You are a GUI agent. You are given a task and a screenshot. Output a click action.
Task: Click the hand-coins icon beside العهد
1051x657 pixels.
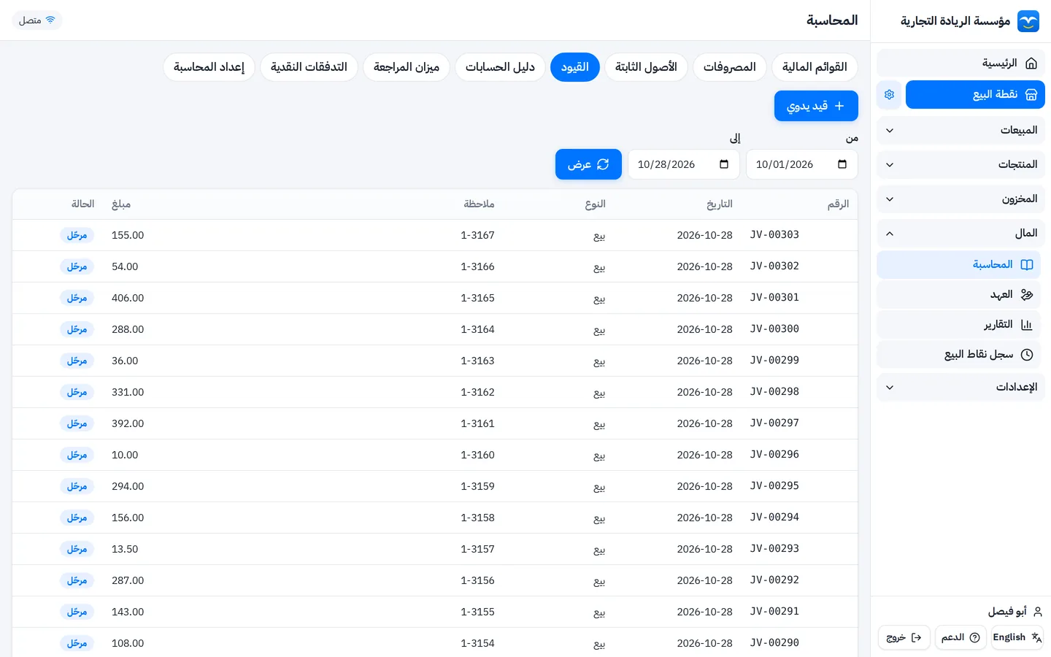pos(1027,295)
